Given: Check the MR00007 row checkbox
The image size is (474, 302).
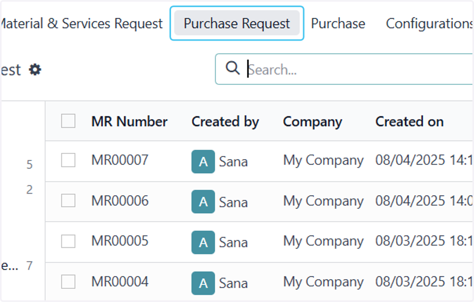Looking at the screenshot, I should coord(68,160).
